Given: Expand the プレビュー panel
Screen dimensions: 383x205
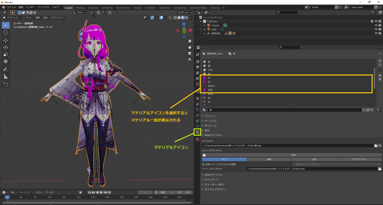Looking at the screenshot, I should pos(211,116).
